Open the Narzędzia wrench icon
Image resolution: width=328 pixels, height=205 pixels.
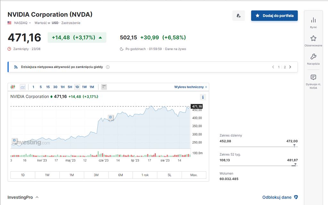point(313,56)
